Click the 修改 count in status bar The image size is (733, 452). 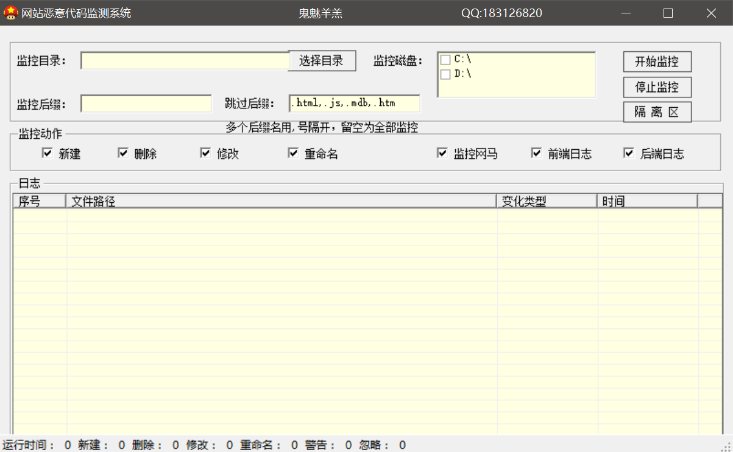(x=210, y=445)
